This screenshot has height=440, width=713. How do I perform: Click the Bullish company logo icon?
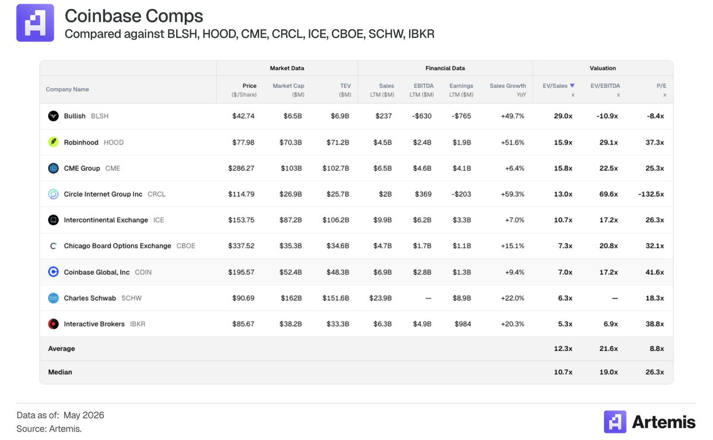click(53, 116)
